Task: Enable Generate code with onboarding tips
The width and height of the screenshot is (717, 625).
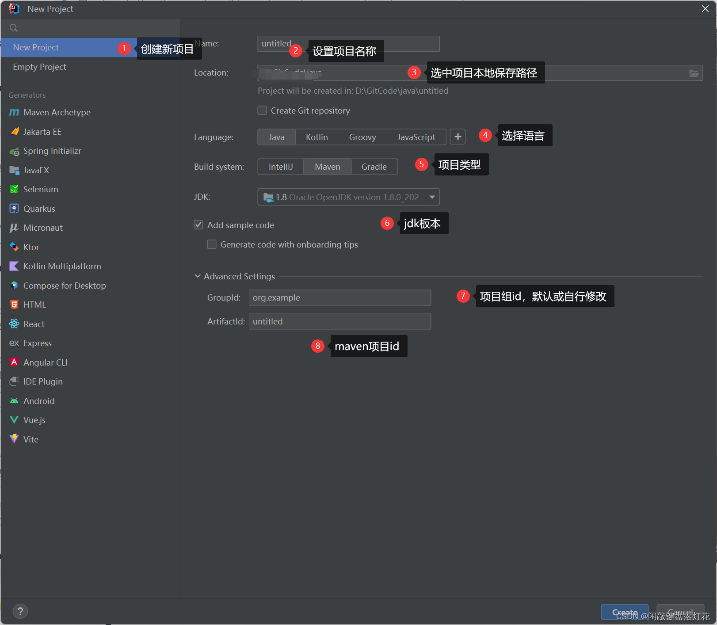Action: (x=212, y=244)
